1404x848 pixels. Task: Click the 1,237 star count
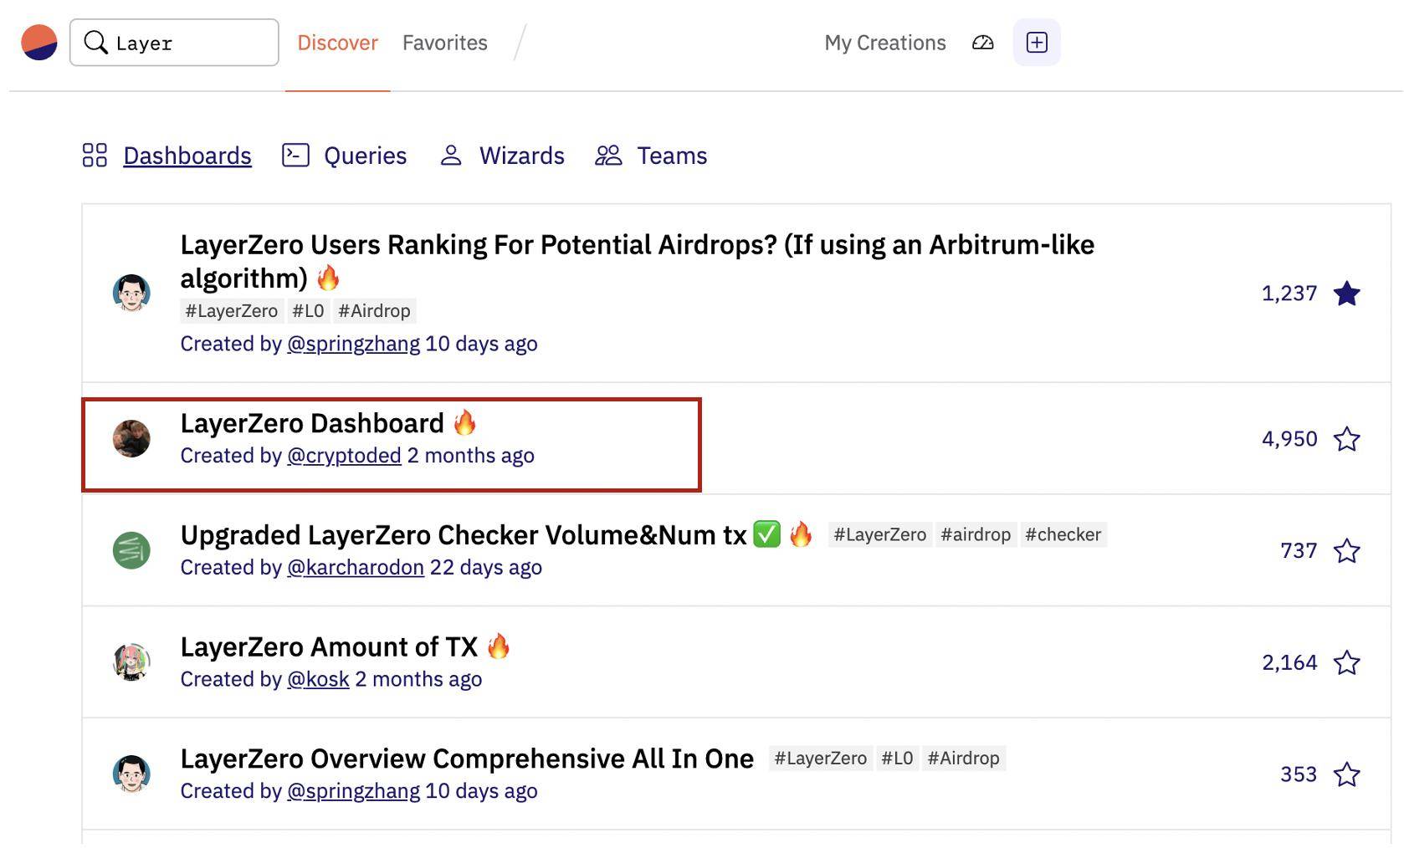[x=1289, y=294]
